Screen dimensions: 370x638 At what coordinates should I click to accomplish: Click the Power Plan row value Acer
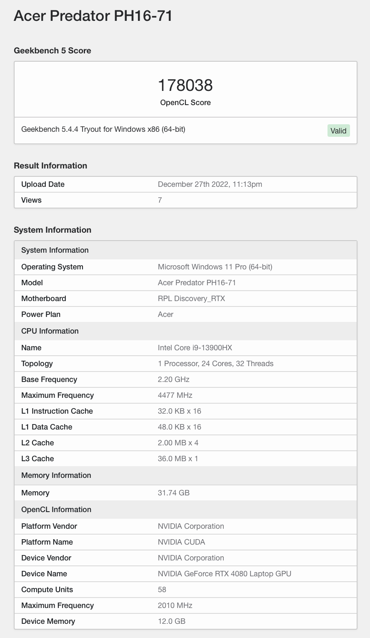(165, 314)
